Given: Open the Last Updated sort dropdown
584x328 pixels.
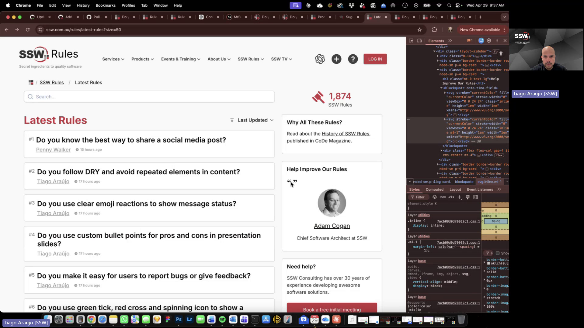Looking at the screenshot, I should point(252,120).
